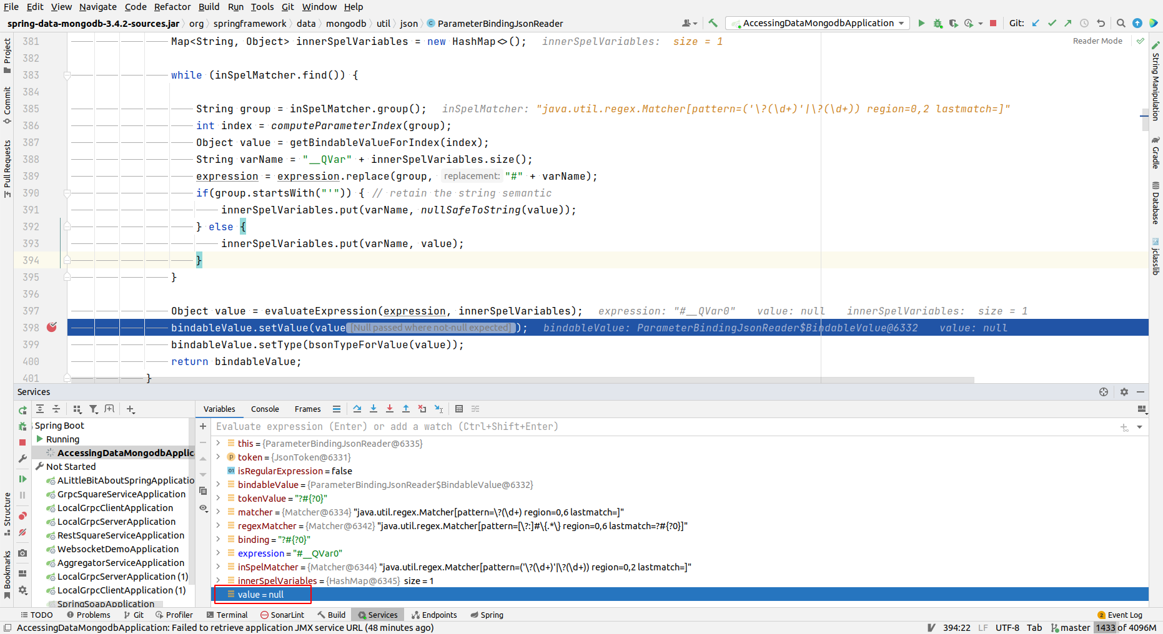Expand the bindableValue variable

point(217,484)
